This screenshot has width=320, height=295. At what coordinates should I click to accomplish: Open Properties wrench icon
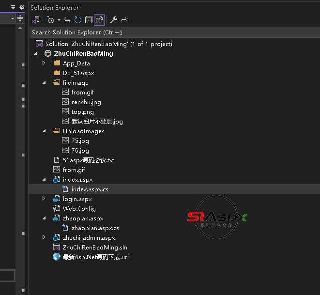pyautogui.click(x=114, y=20)
